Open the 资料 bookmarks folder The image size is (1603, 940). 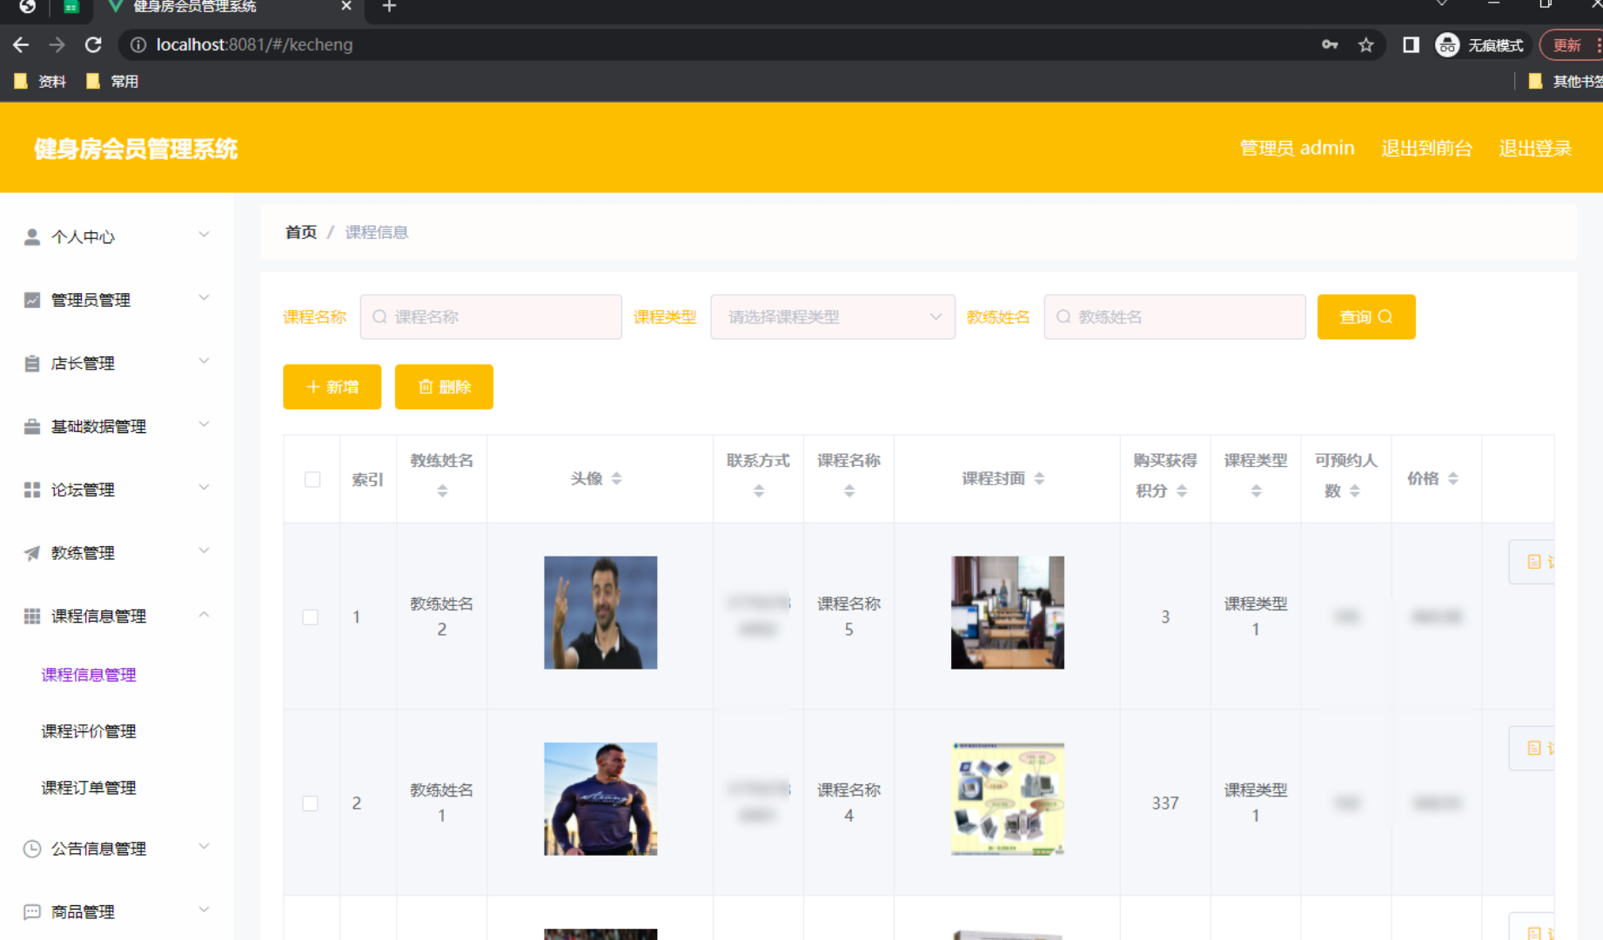coord(40,81)
